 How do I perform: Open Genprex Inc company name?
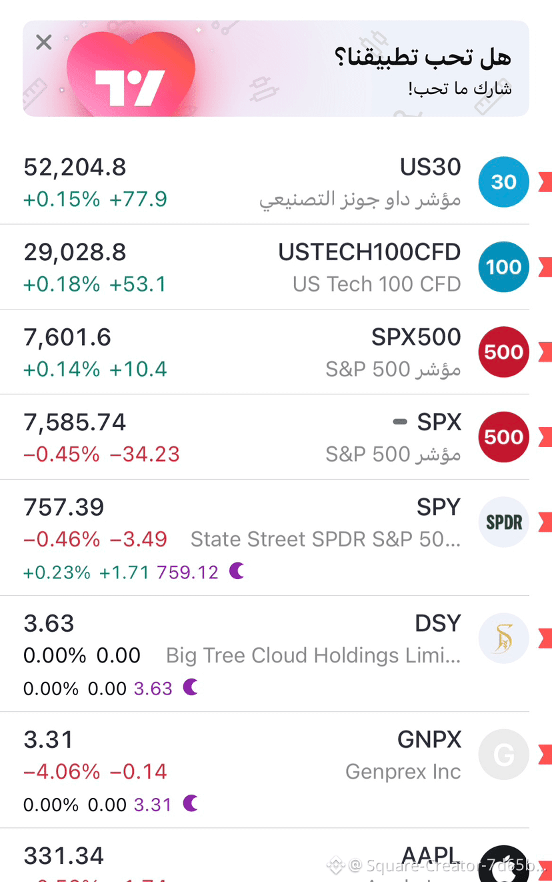tap(403, 772)
